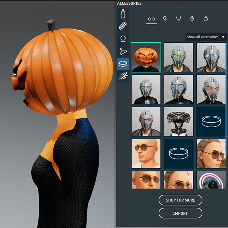Open the body shape category icon
228x228 pixels.
pos(123,14)
